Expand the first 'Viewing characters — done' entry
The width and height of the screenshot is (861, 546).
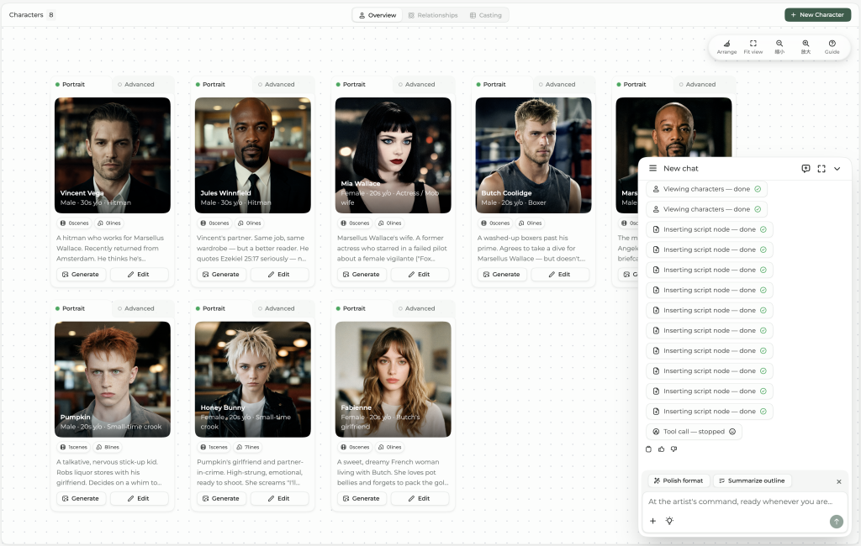706,189
